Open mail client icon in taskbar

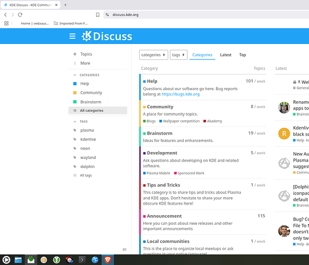pyautogui.click(x=31, y=260)
